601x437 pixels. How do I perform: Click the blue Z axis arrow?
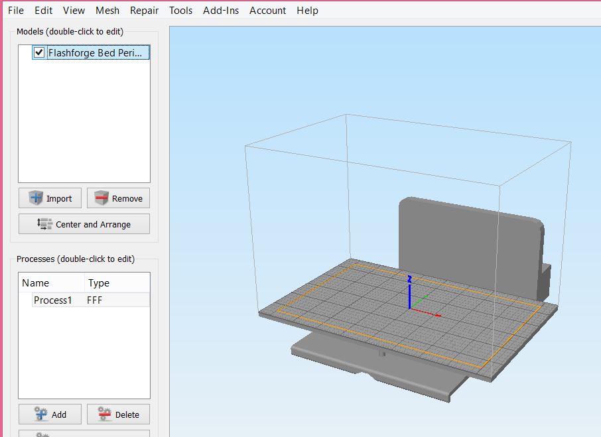[x=409, y=292]
